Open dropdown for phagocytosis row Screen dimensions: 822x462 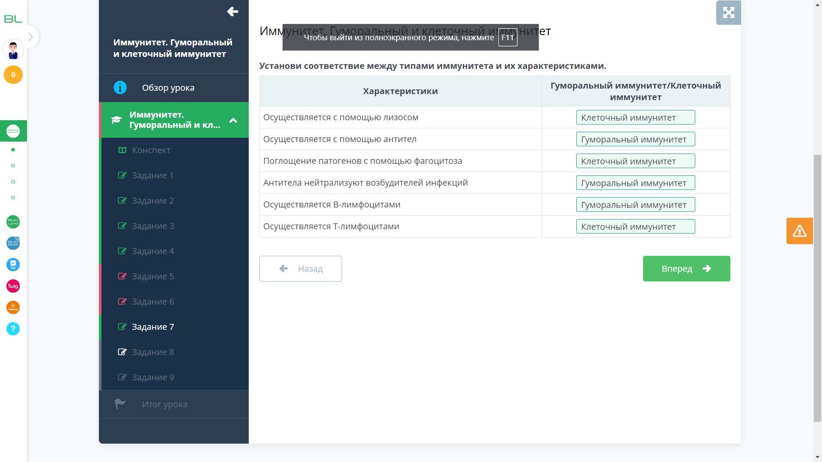(635, 161)
